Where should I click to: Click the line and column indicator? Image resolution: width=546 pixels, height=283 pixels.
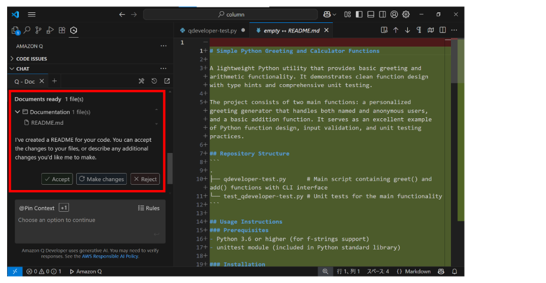pyautogui.click(x=348, y=272)
